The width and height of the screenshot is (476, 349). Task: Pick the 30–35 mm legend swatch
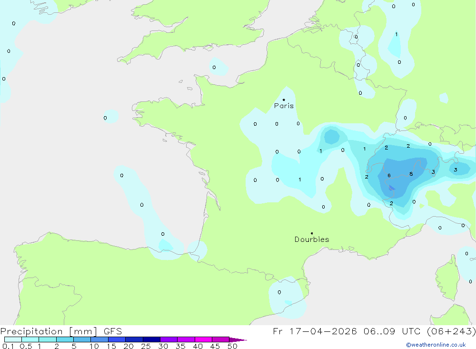[x=169, y=339]
